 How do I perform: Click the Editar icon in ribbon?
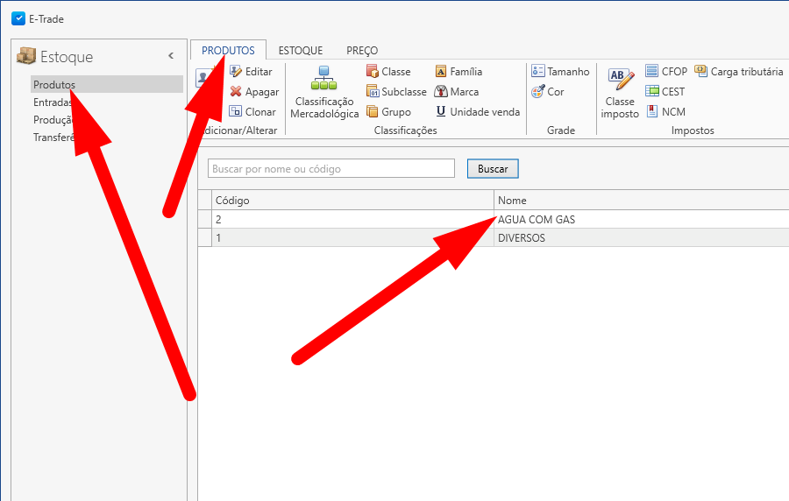(x=236, y=72)
